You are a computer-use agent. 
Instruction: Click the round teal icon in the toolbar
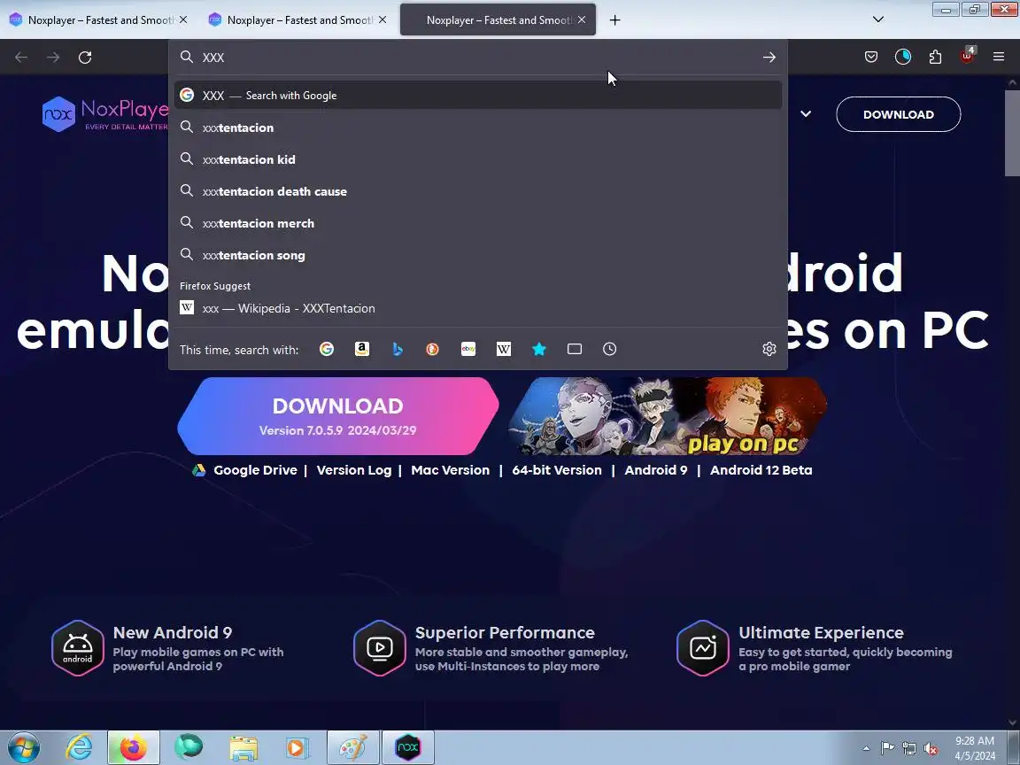click(903, 58)
